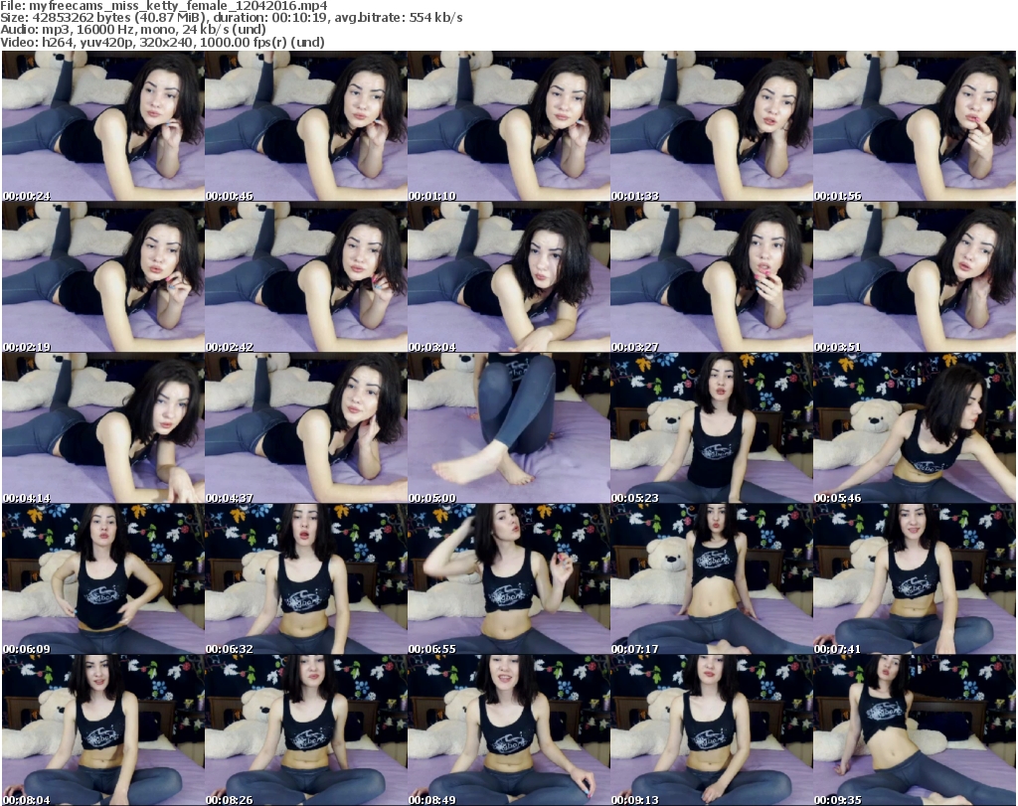The image size is (1018, 806).
Task: Open the frame marked 00:04:14
Action: pyautogui.click(x=102, y=428)
